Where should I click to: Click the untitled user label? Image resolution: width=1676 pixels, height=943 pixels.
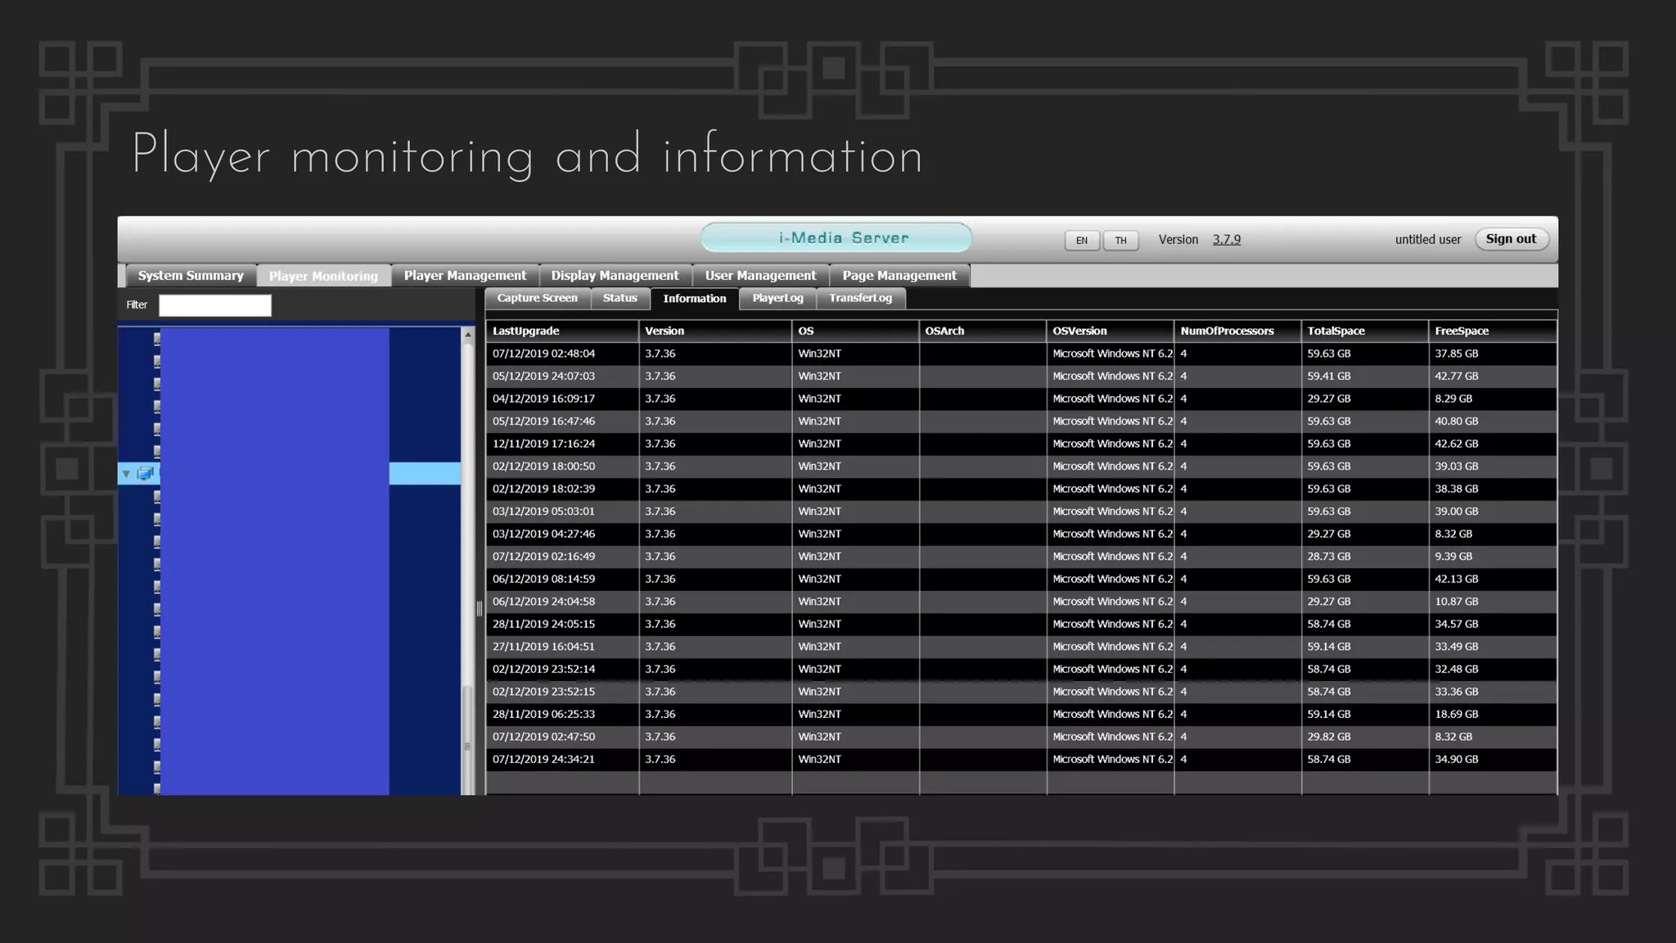click(x=1427, y=240)
